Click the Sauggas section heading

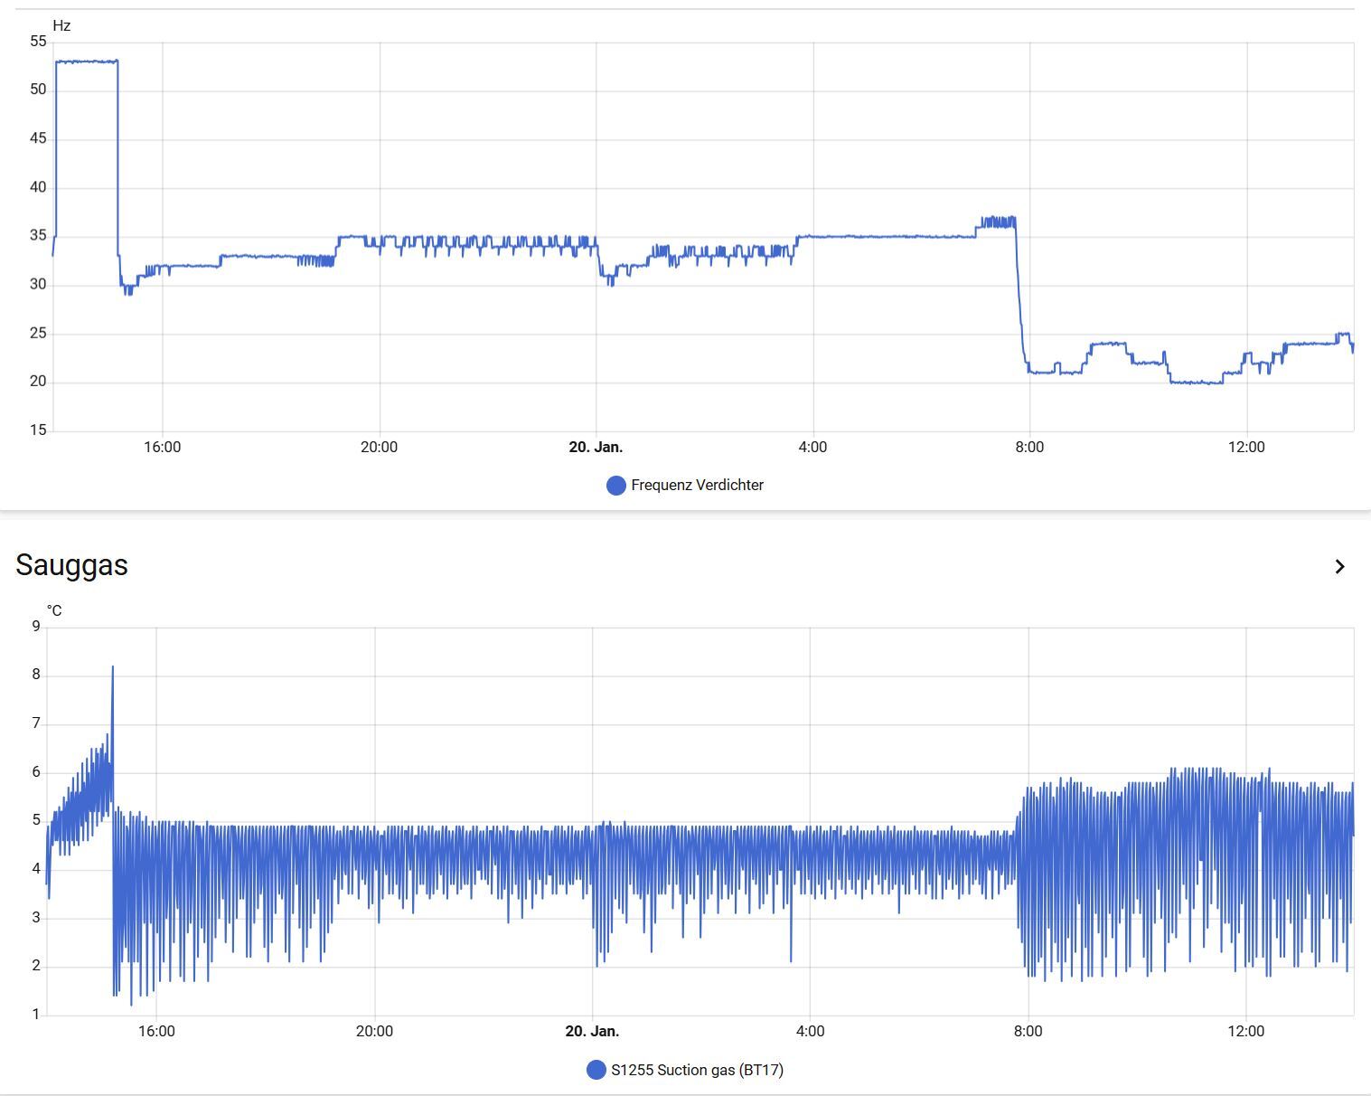tap(72, 565)
